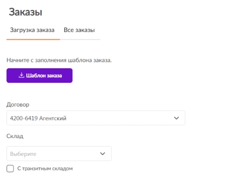Open the Загрузка заказа tab
Image resolution: width=237 pixels, height=176 pixels.
coord(32,30)
